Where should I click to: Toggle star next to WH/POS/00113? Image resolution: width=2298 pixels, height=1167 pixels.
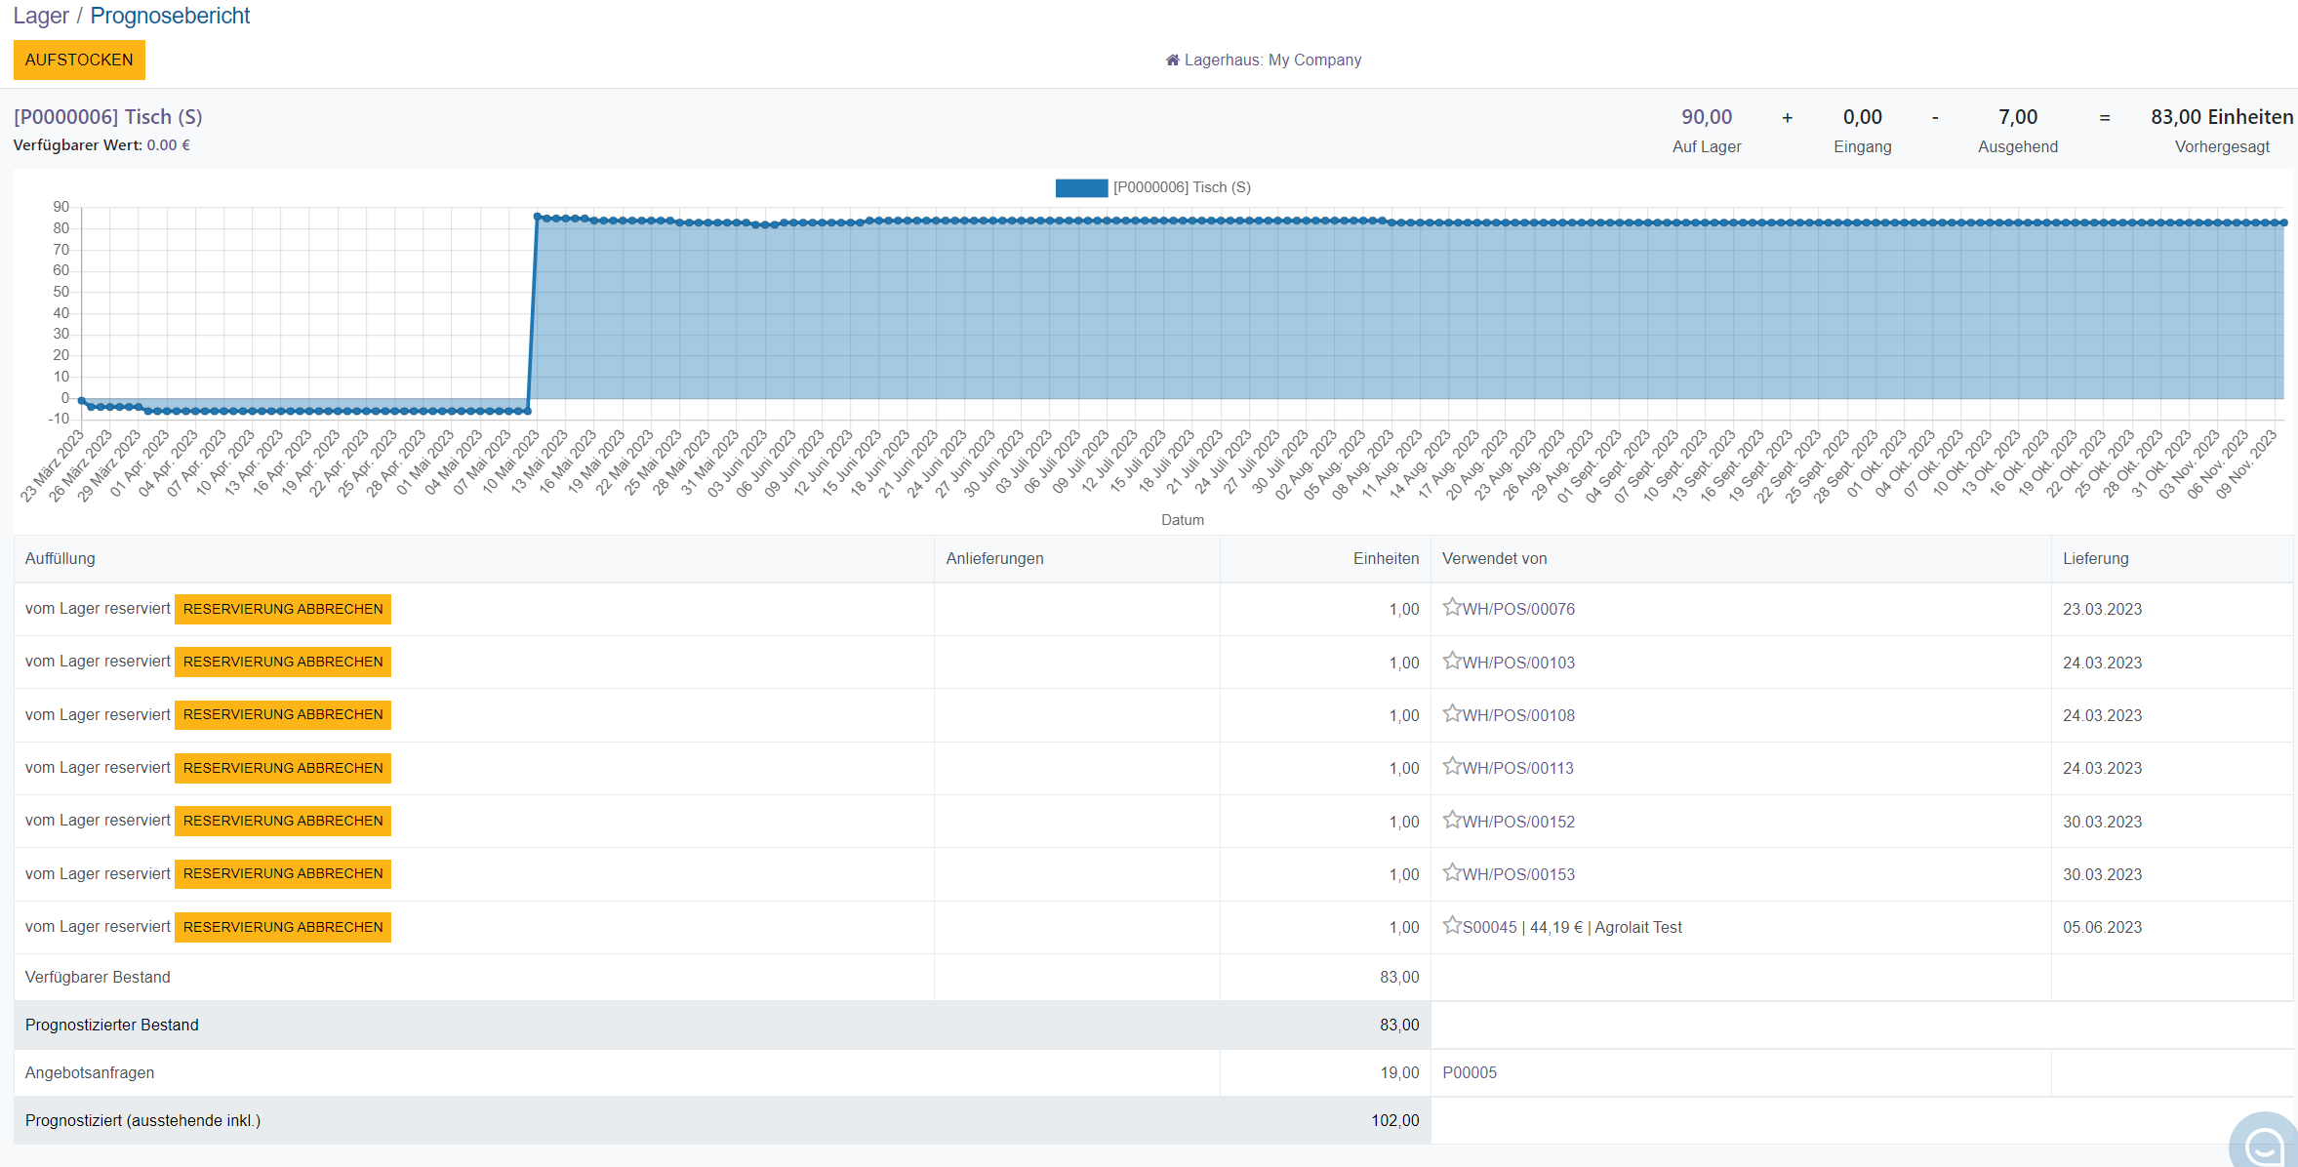click(1452, 766)
